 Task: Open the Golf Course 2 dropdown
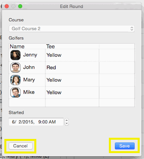tap(71, 29)
